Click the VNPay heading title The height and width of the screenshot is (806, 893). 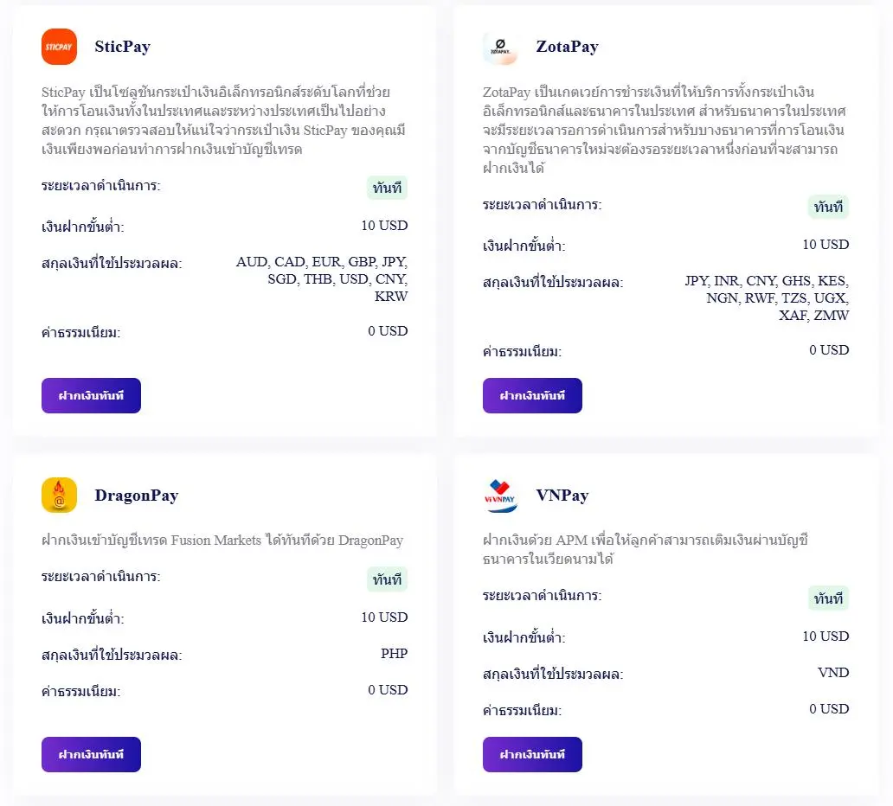pos(562,496)
